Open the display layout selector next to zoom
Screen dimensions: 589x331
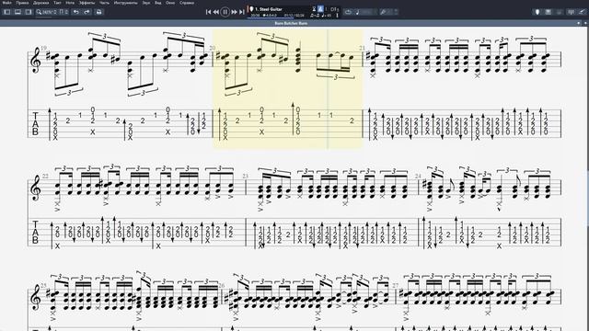pos(64,12)
